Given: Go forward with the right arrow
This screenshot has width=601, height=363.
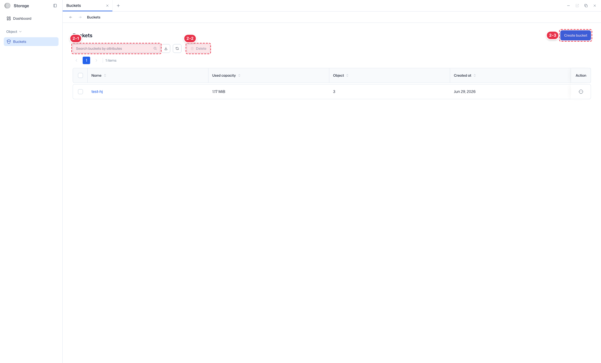Looking at the screenshot, I should click(80, 17).
